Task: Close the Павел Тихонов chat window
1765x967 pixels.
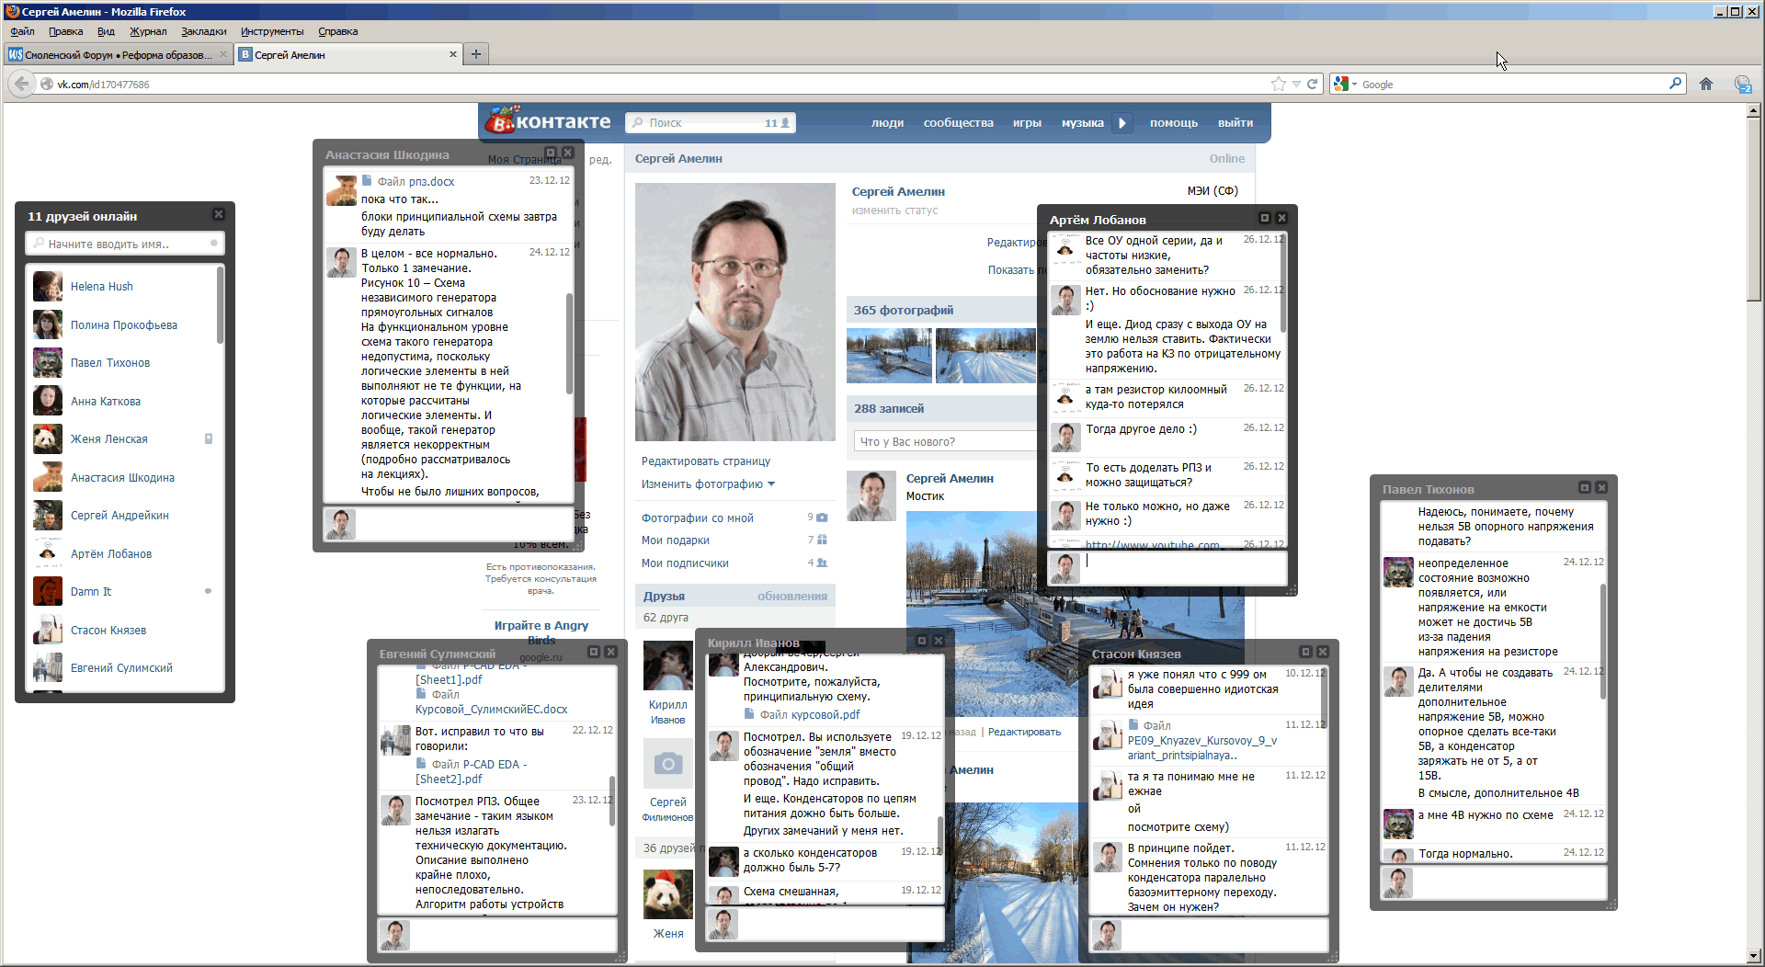Action: [x=1602, y=487]
